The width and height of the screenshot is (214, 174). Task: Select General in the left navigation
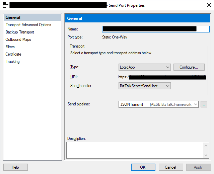pos(13,17)
